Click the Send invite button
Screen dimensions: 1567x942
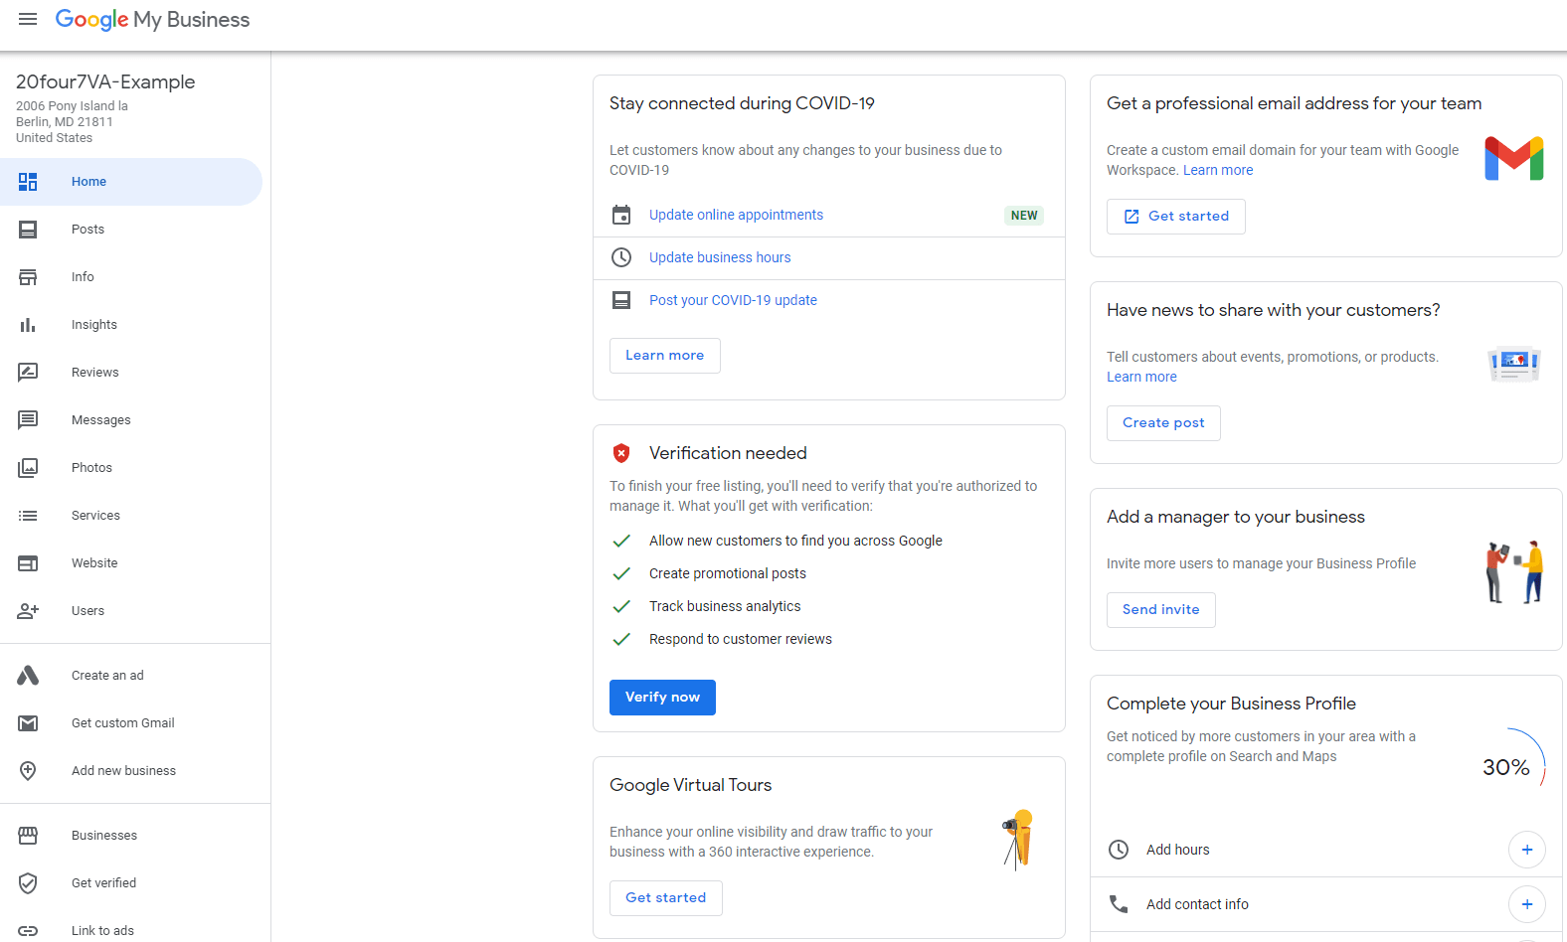click(1160, 610)
